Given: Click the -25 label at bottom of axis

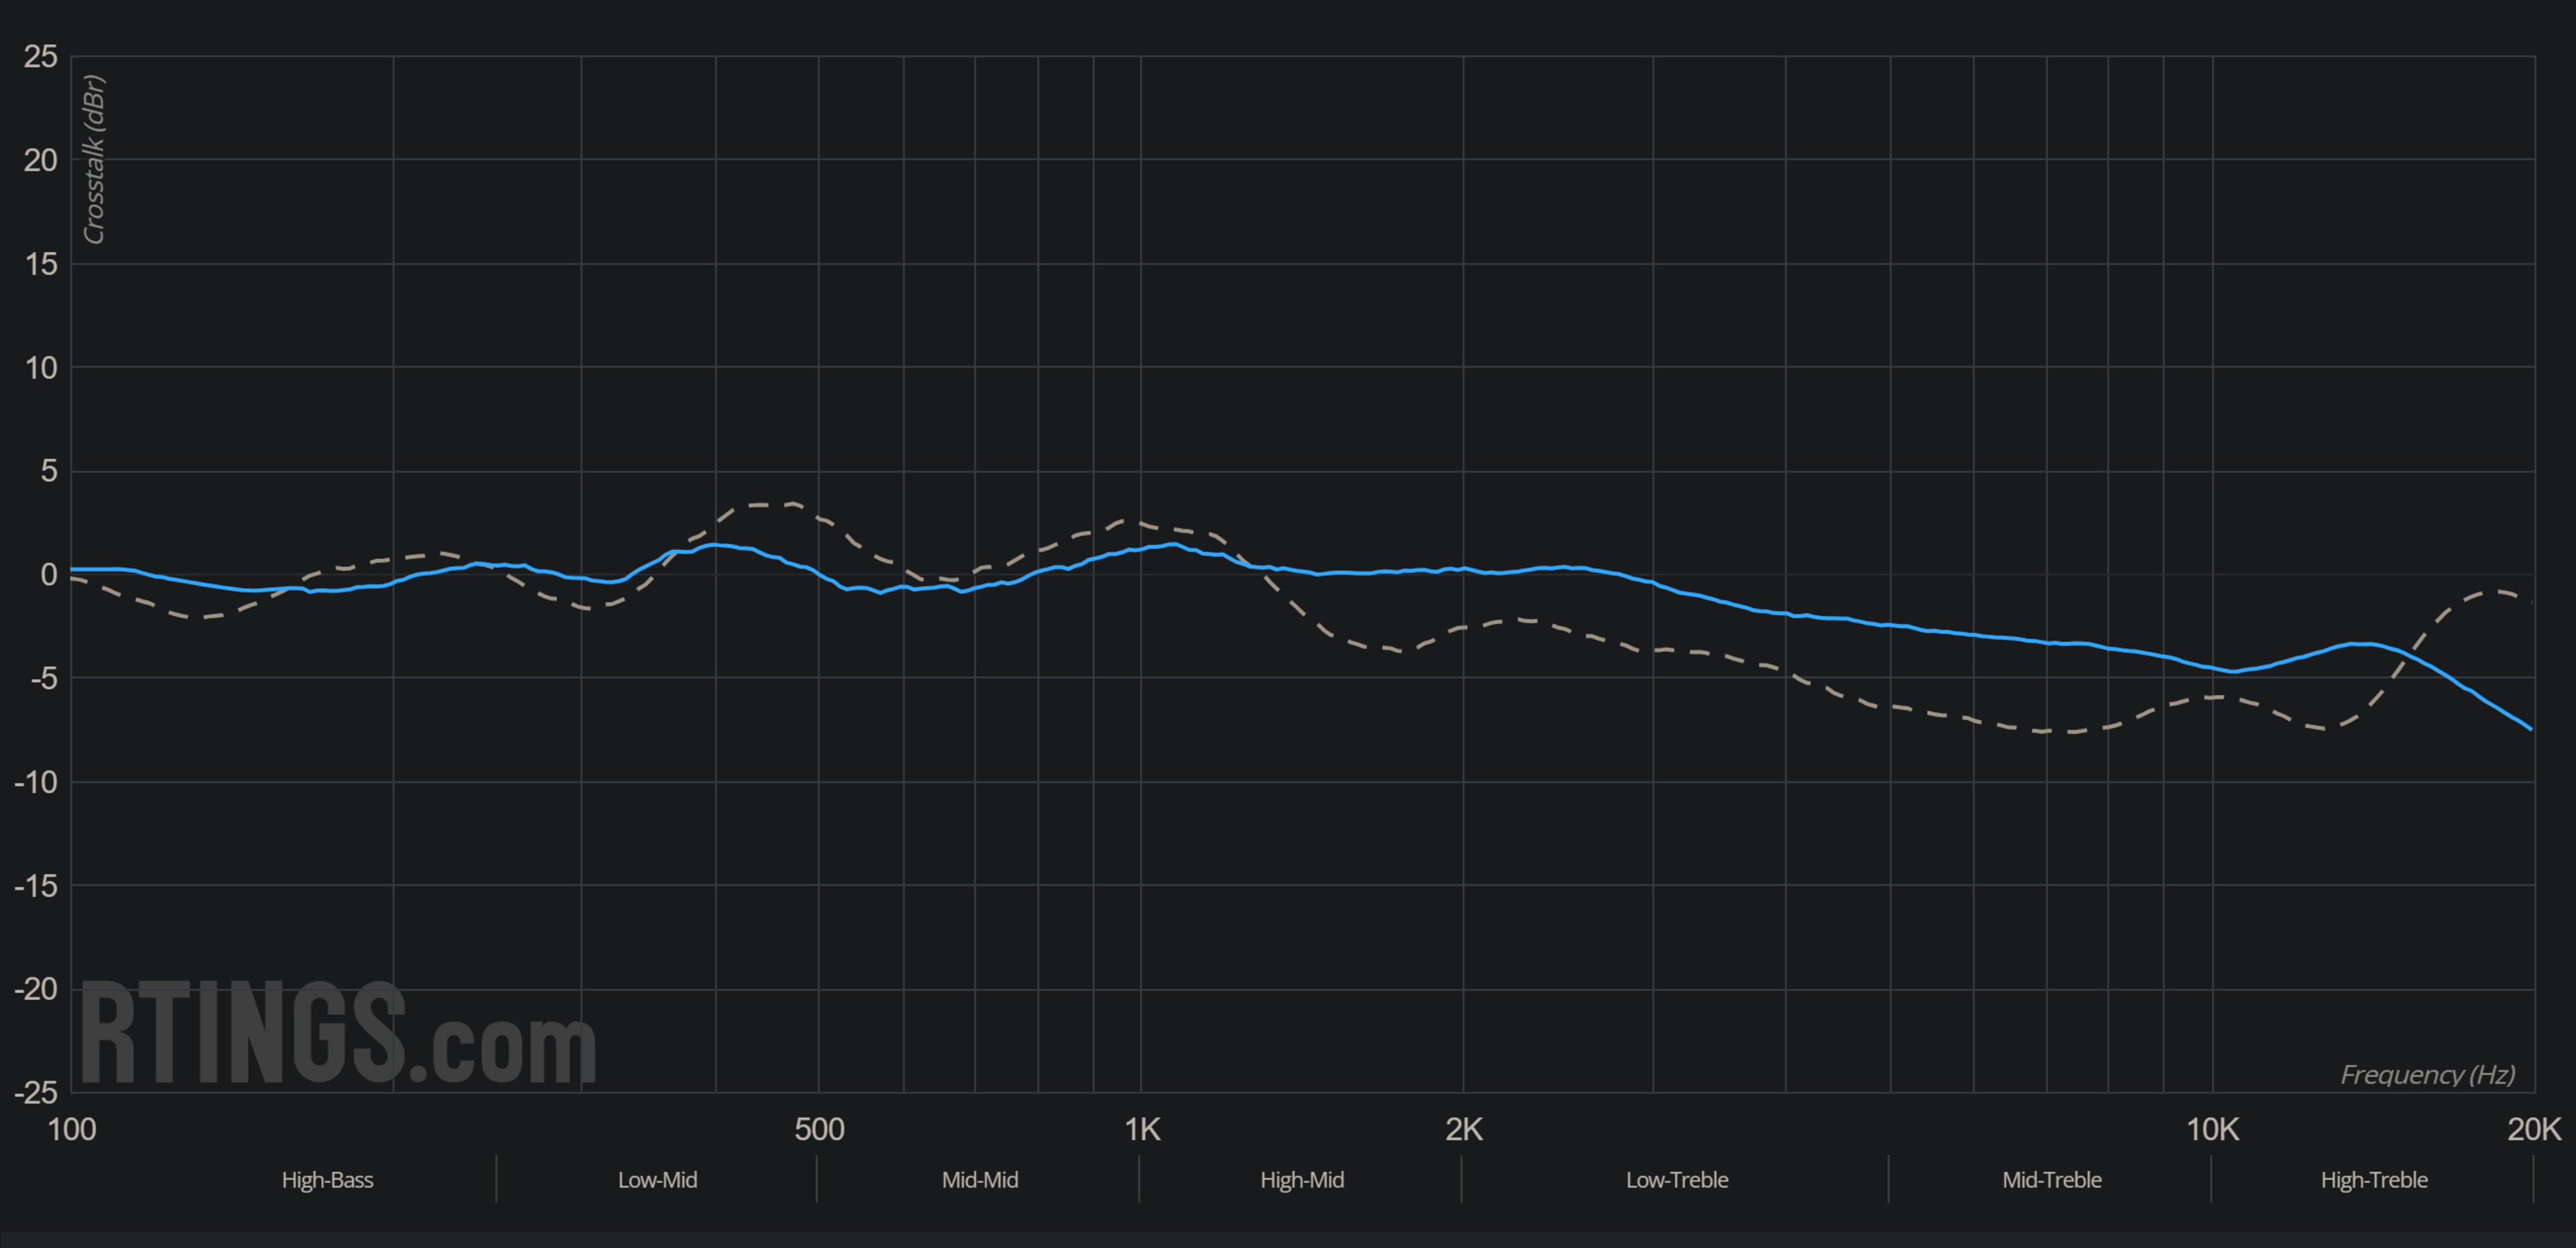Looking at the screenshot, I should pyautogui.click(x=36, y=1092).
